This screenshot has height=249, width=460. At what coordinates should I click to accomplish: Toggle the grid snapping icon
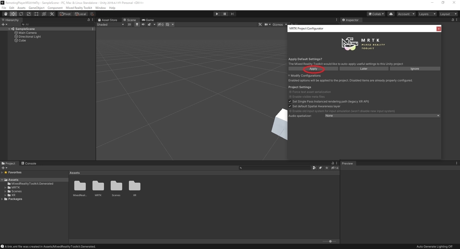point(92,14)
